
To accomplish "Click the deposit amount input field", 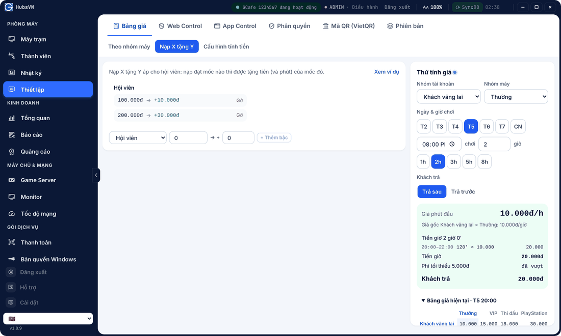I will (188, 138).
